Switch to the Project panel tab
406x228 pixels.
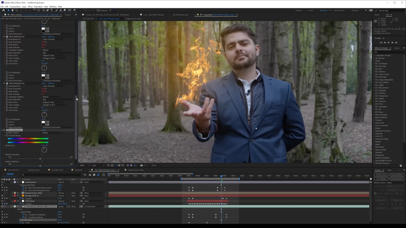[x=68, y=15]
